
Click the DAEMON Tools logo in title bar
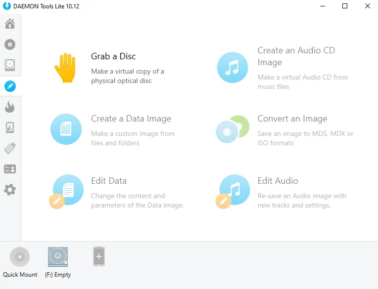point(7,6)
